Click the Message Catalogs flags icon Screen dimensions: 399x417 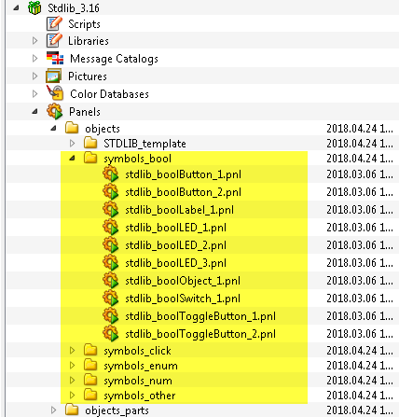coord(55,58)
